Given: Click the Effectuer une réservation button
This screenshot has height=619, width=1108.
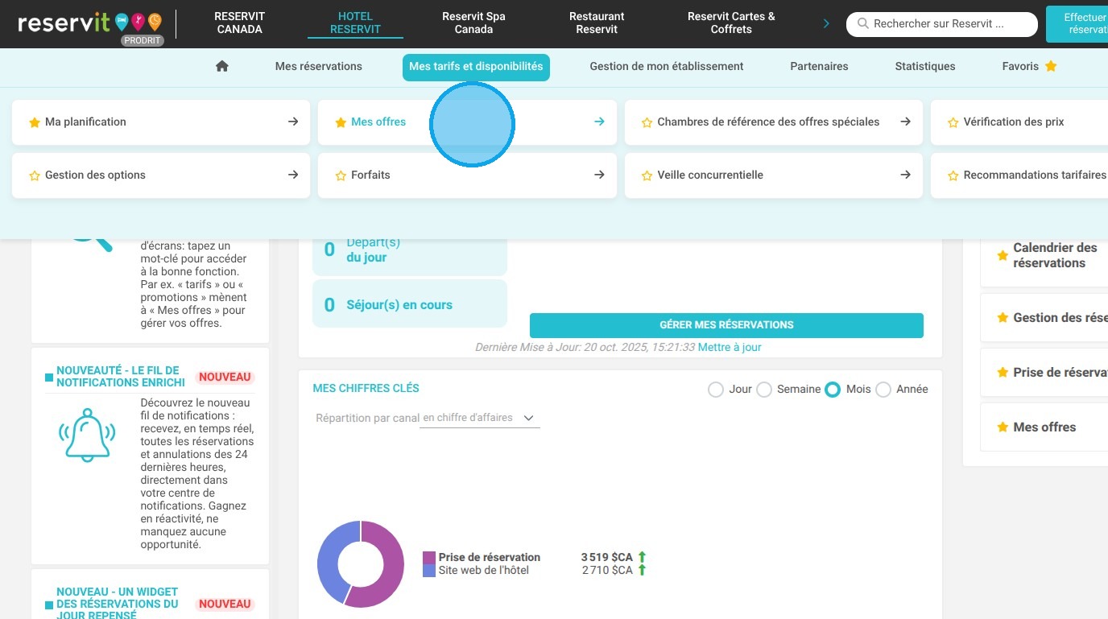Looking at the screenshot, I should tap(1077, 23).
